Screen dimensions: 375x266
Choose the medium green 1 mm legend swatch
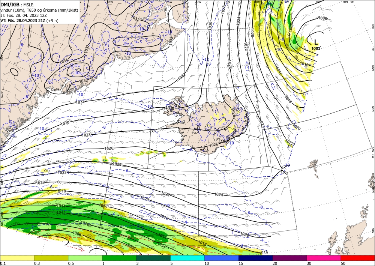point(119,258)
